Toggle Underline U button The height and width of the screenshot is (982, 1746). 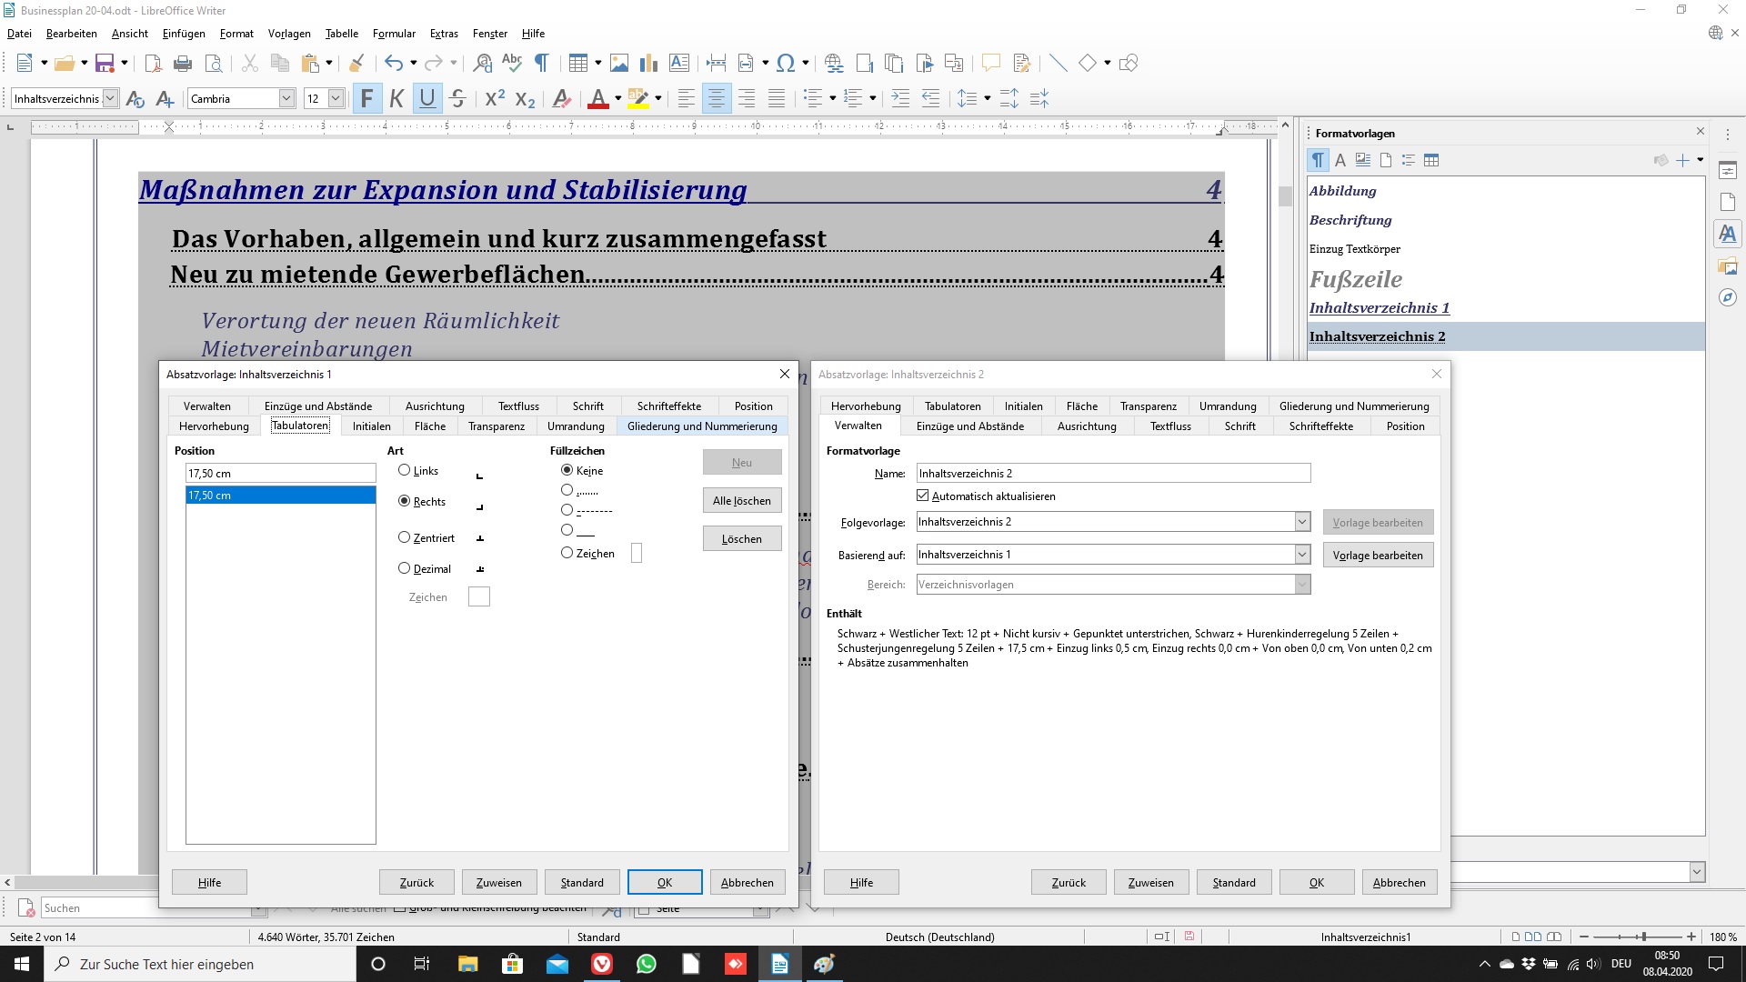point(427,98)
